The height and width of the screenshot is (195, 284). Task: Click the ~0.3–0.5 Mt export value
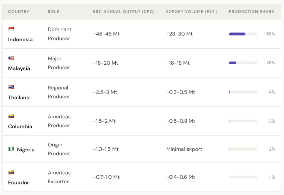[181, 92]
